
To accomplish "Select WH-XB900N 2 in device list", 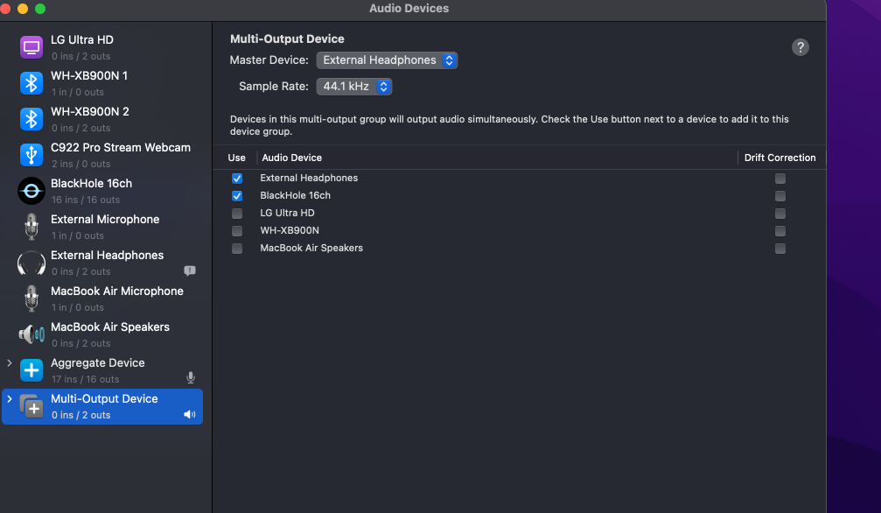I will [x=102, y=119].
